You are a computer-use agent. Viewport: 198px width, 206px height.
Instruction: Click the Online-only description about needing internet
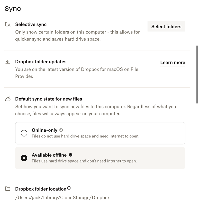[x=85, y=136]
